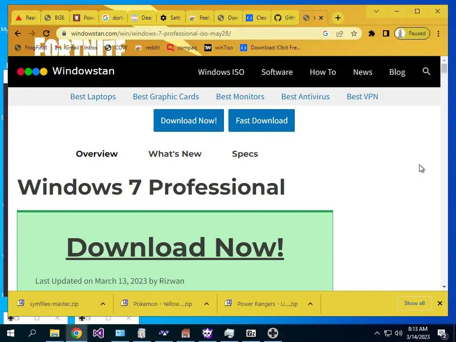Select the Overview section tab
456x342 pixels.
pyautogui.click(x=97, y=154)
